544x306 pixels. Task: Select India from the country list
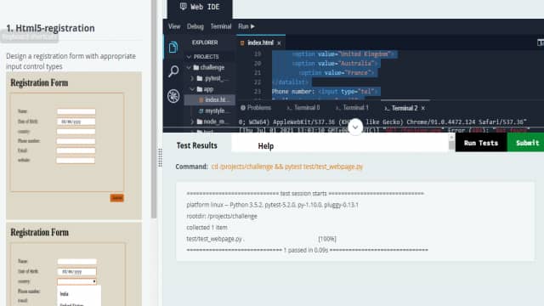point(65,294)
